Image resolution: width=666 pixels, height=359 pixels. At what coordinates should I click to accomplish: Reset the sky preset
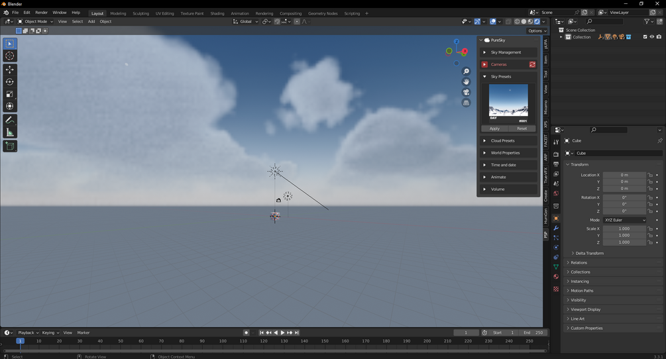pyautogui.click(x=522, y=128)
